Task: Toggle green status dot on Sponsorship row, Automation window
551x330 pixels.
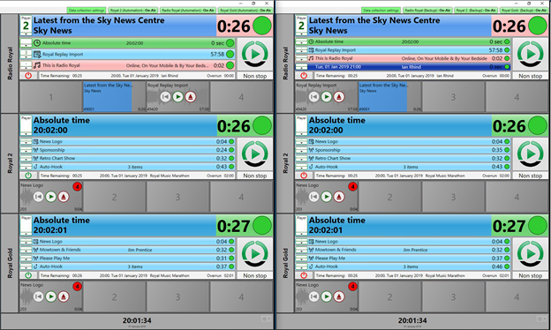Action: 231,150
